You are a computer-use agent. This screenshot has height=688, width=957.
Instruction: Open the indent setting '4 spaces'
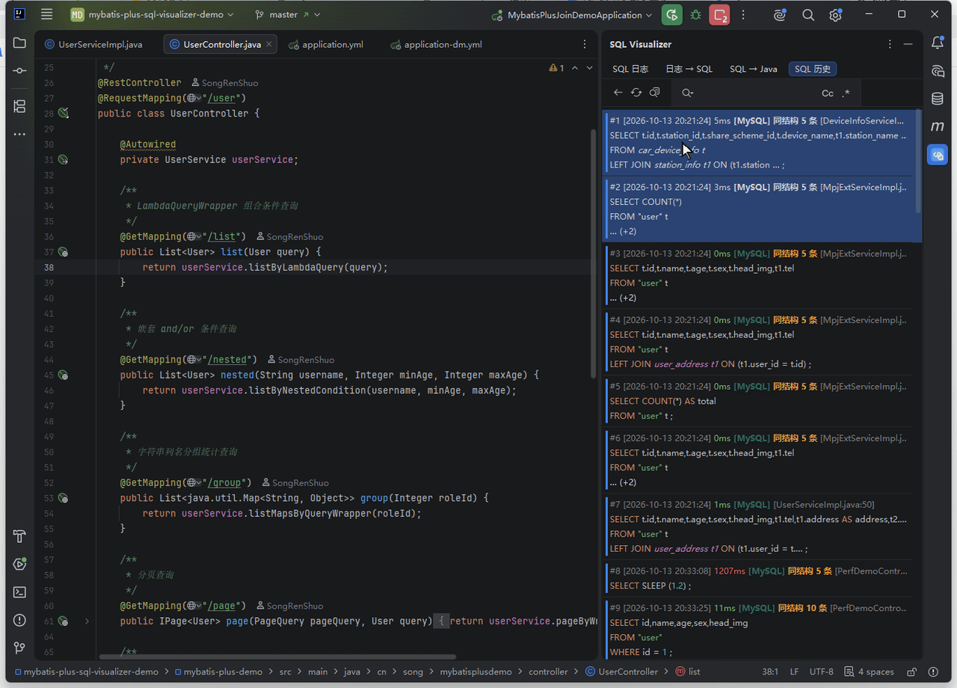point(869,672)
